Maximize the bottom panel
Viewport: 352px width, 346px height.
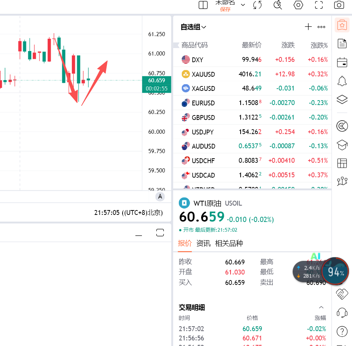160,233
